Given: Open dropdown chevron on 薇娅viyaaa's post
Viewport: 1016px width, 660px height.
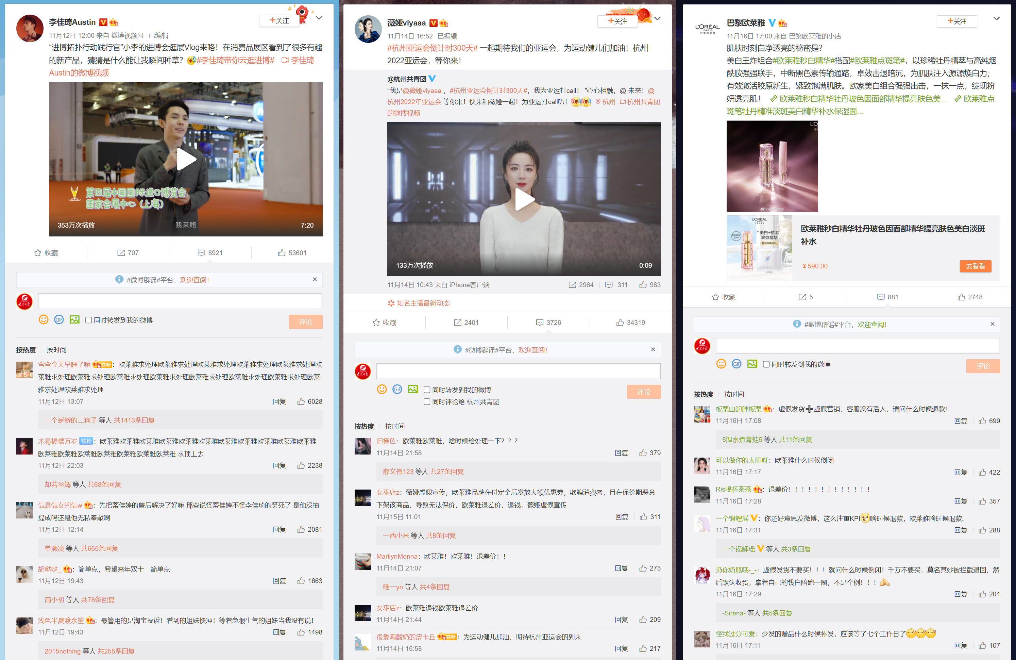Looking at the screenshot, I should tap(657, 18).
